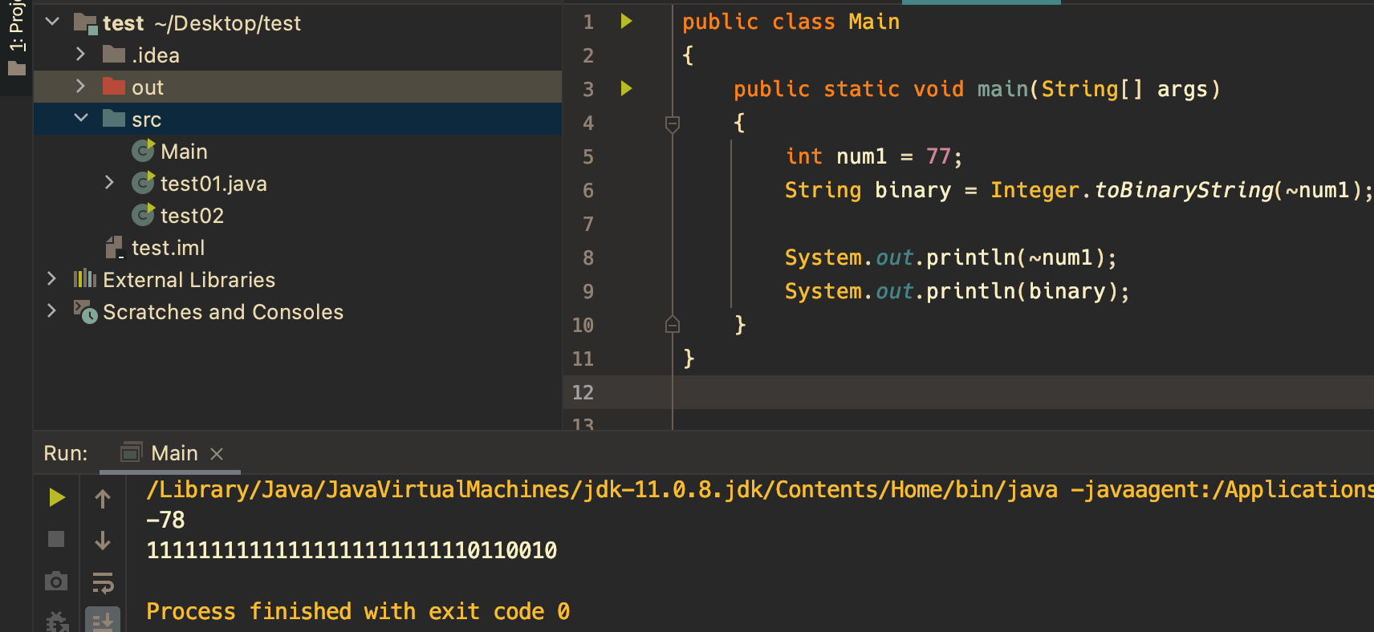Click the binary output string in the console
Screen dimensions: 1374x632
[x=352, y=550]
